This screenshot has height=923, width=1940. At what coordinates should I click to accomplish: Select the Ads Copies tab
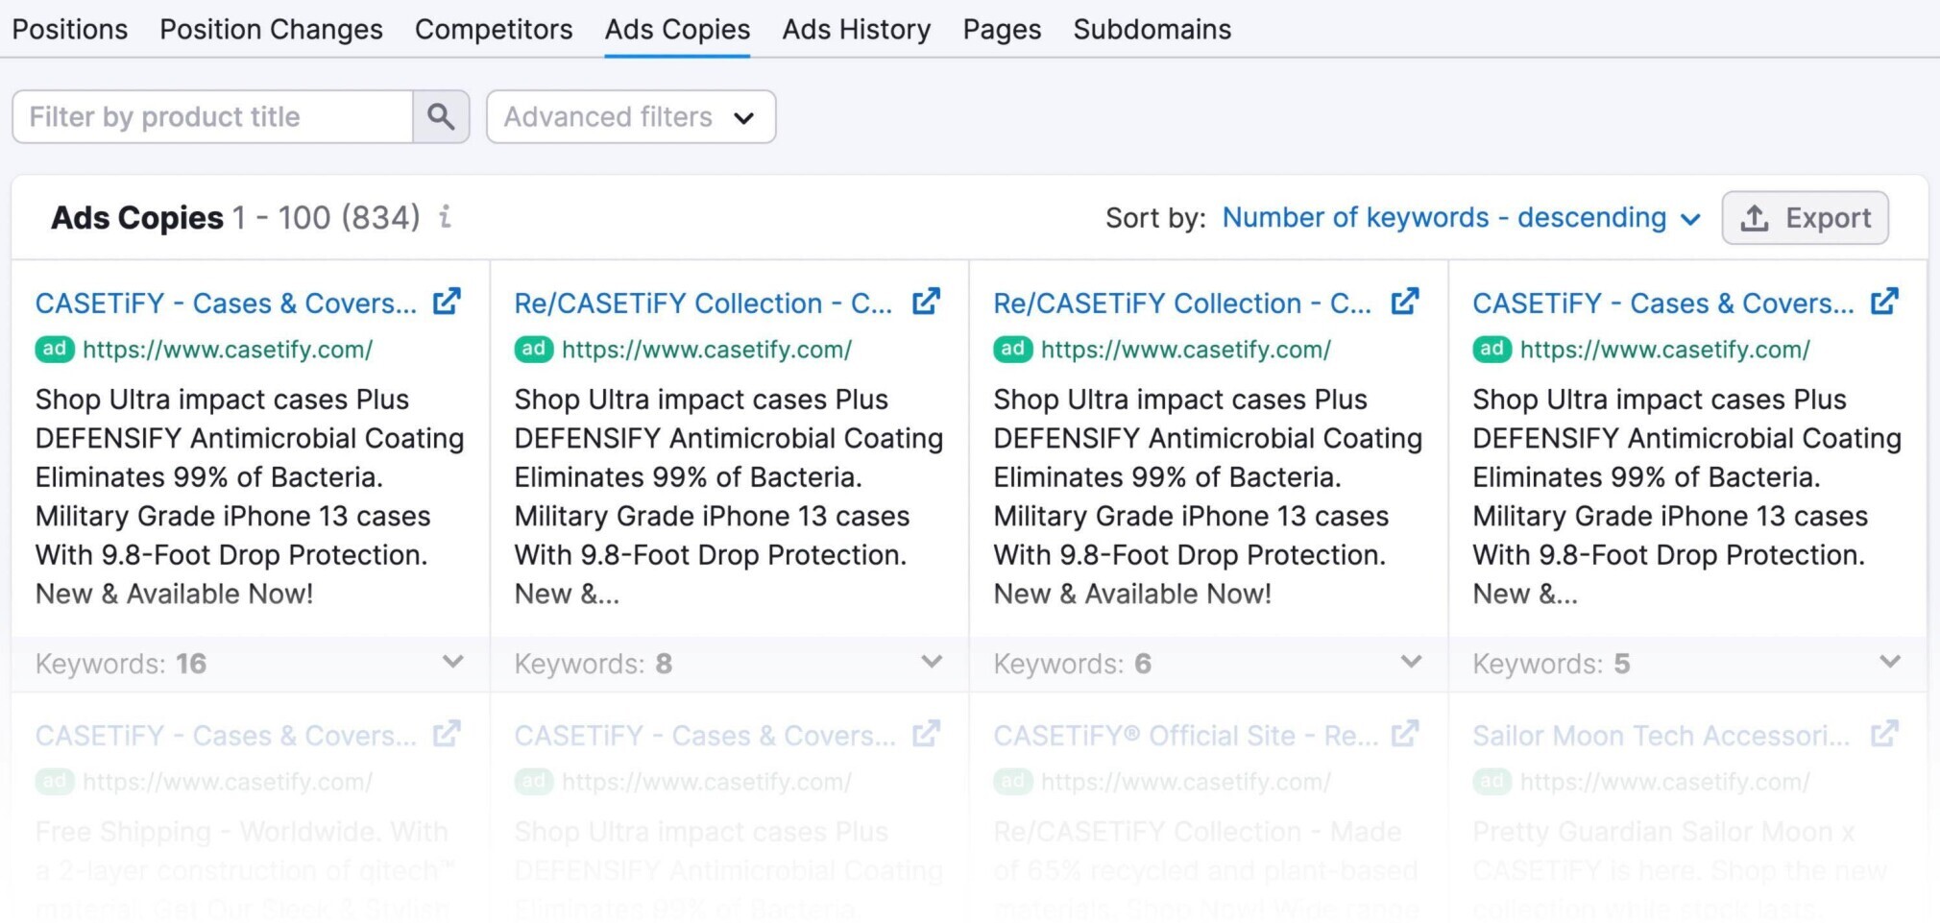tap(677, 29)
